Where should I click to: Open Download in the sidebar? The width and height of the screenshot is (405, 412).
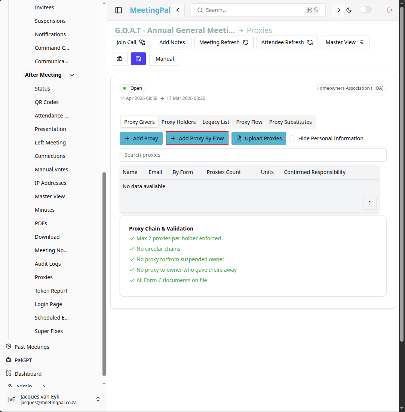tap(47, 237)
